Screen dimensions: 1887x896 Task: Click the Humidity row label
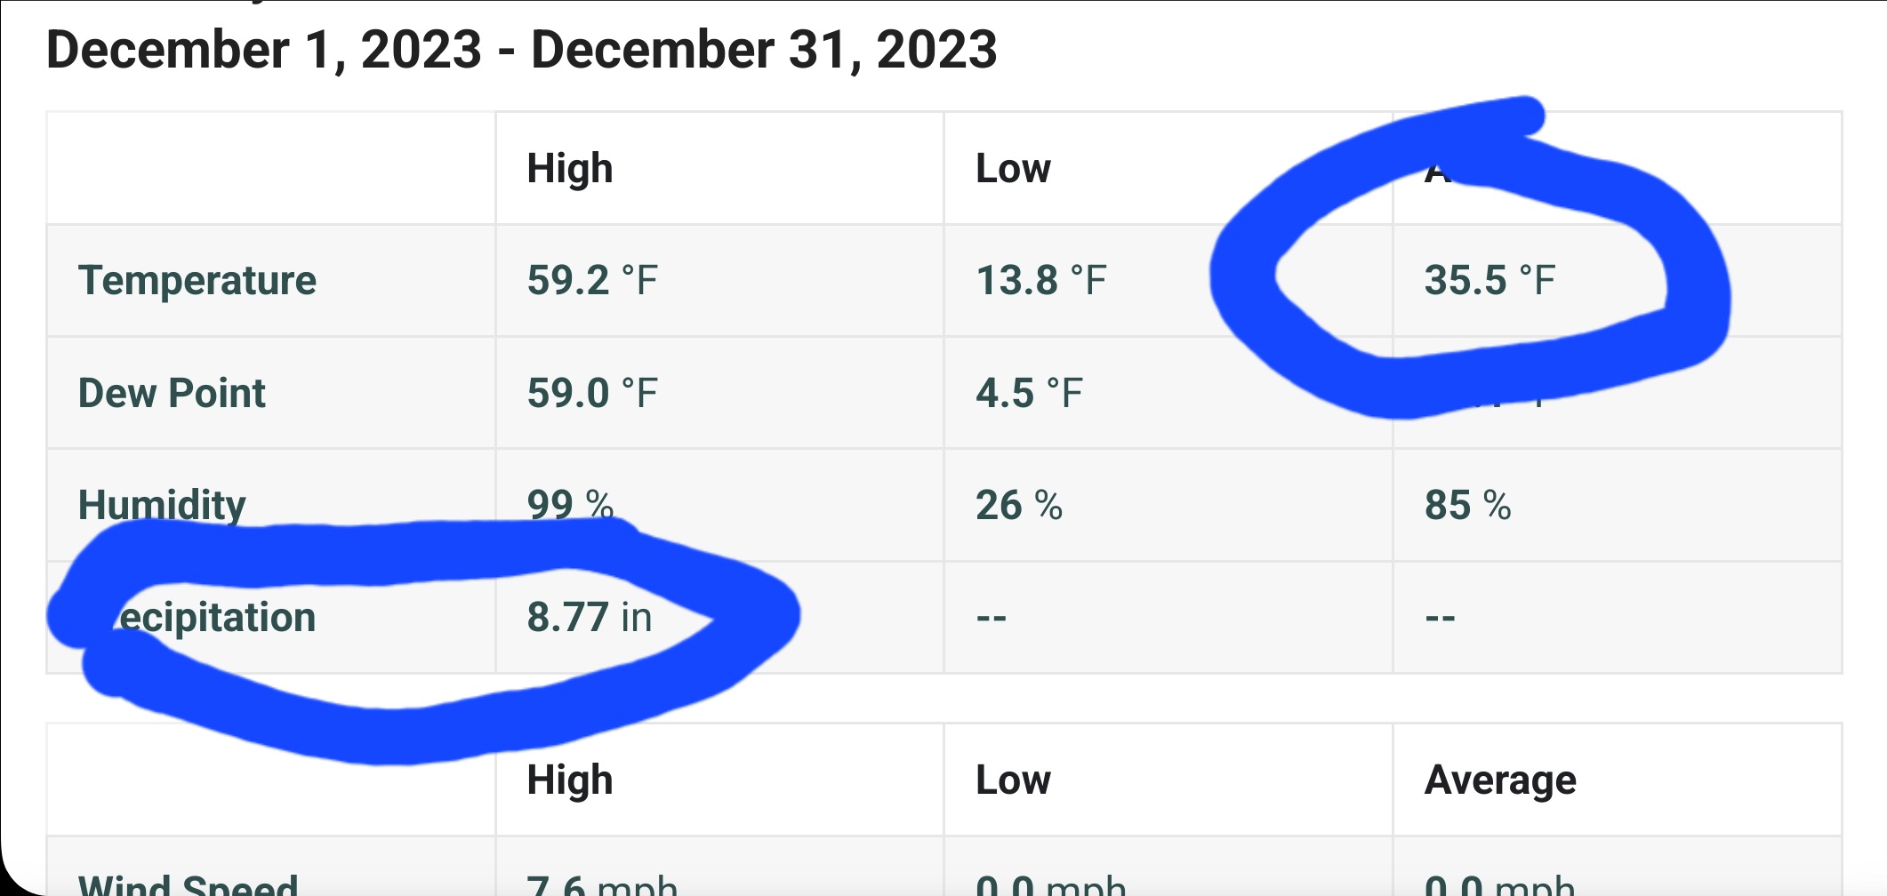pos(162,505)
